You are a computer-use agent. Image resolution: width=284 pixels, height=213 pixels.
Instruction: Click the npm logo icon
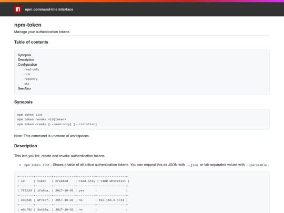(x=18, y=9)
